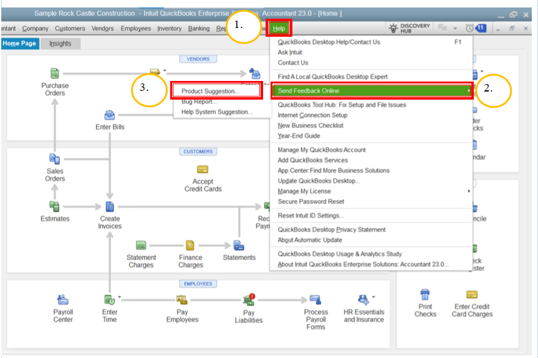
Task: Select the Home Page tab
Action: (x=19, y=44)
